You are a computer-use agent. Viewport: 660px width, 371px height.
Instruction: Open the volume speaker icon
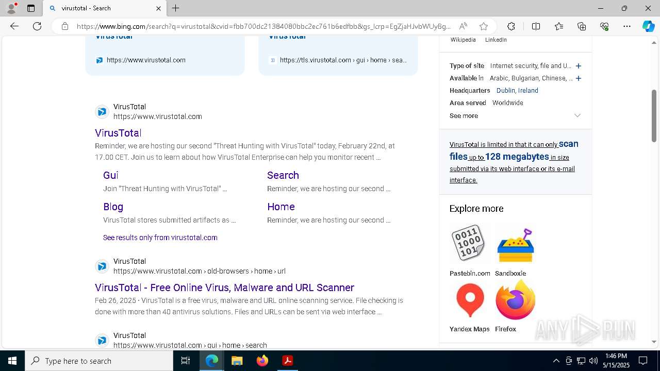[593, 361]
